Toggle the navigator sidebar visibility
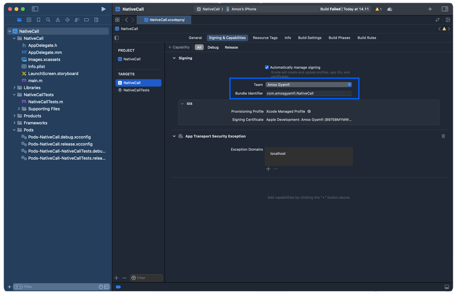 point(35,9)
